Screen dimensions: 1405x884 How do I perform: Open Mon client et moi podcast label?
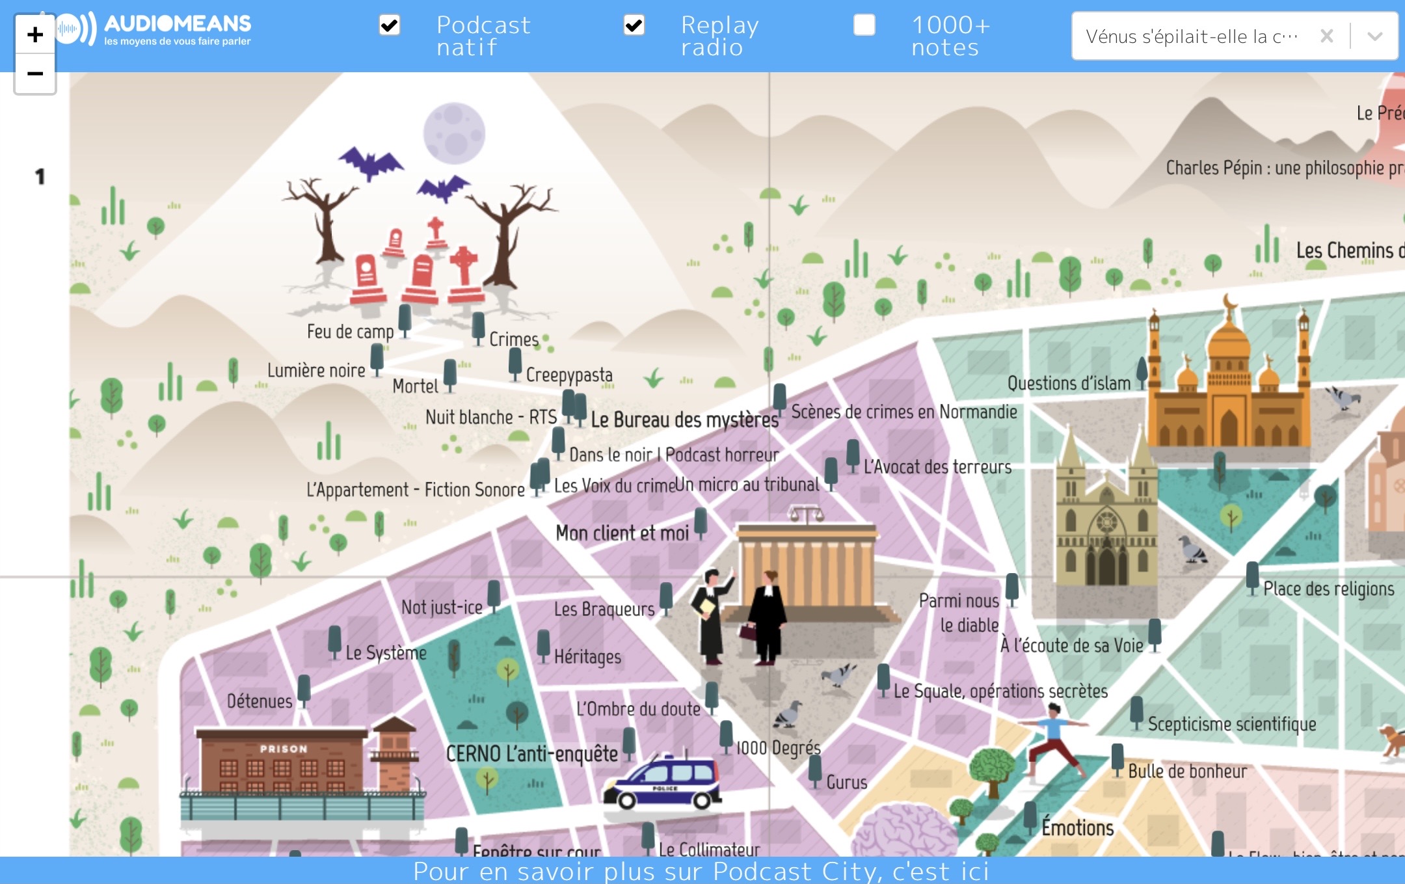[622, 533]
